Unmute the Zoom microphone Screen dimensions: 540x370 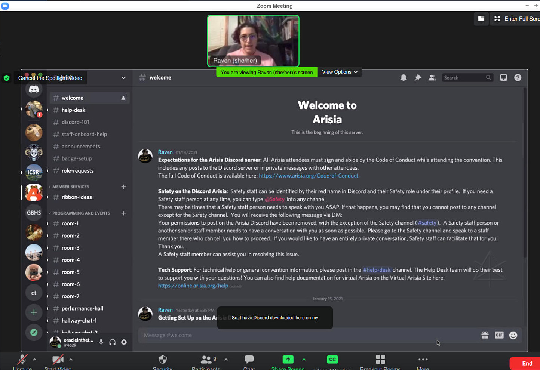coord(22,361)
